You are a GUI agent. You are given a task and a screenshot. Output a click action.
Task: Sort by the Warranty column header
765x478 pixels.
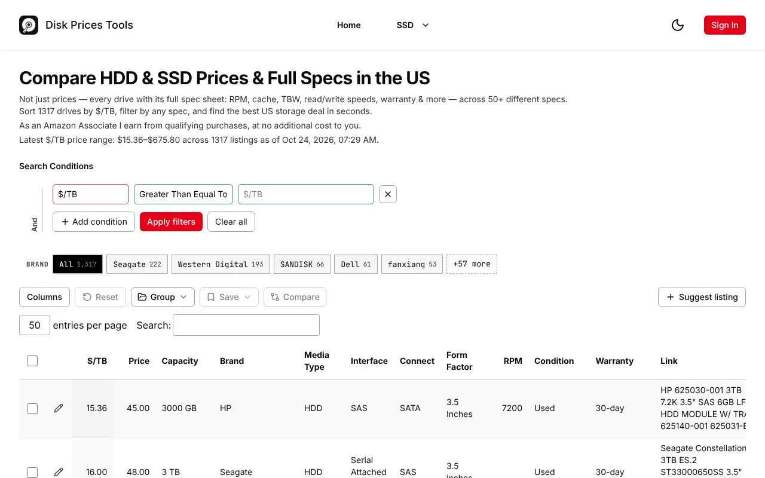614,361
